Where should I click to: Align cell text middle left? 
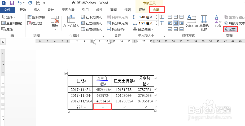coord(170,23)
